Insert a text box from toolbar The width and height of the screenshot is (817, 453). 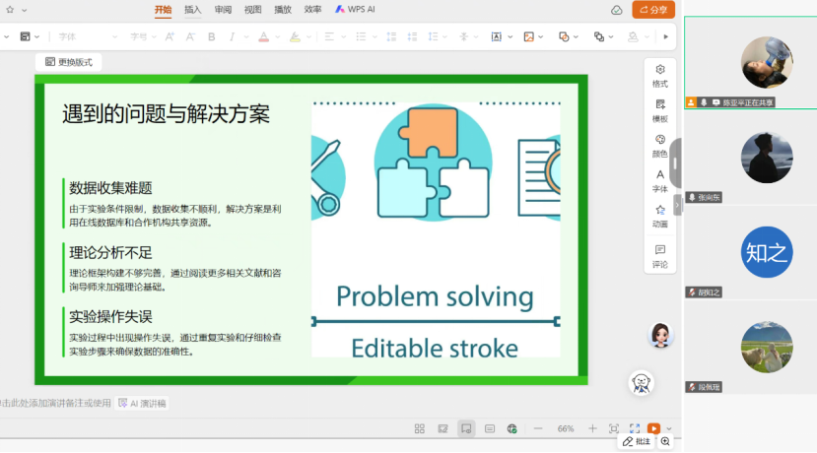coord(496,36)
